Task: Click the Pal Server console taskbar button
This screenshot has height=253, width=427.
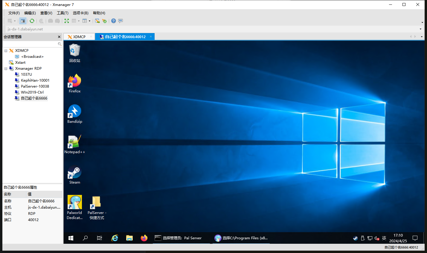Action: [181, 238]
